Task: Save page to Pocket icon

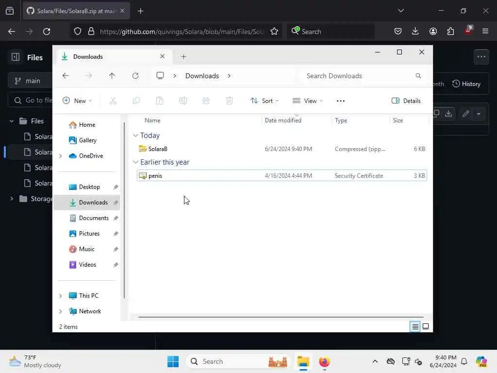Action: click(398, 31)
